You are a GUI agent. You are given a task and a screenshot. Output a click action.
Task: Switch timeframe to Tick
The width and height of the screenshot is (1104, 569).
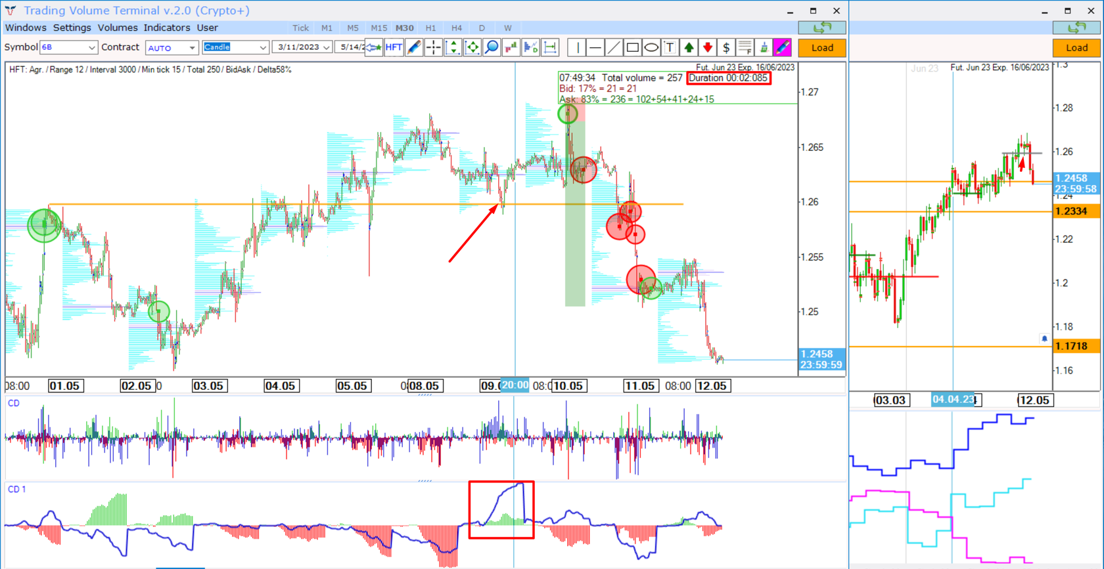coord(300,28)
